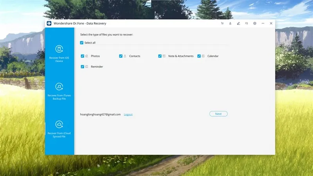Click the Logout link

pos(128,114)
